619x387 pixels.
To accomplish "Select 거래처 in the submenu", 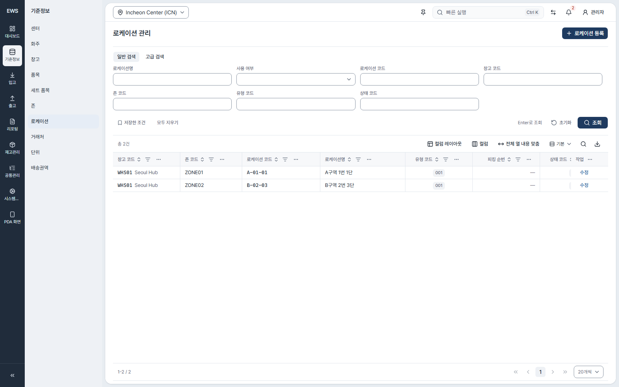I will (x=63, y=137).
